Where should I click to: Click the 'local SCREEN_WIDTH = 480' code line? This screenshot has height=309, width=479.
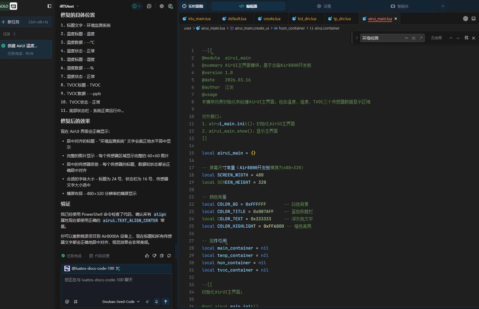(x=232, y=175)
